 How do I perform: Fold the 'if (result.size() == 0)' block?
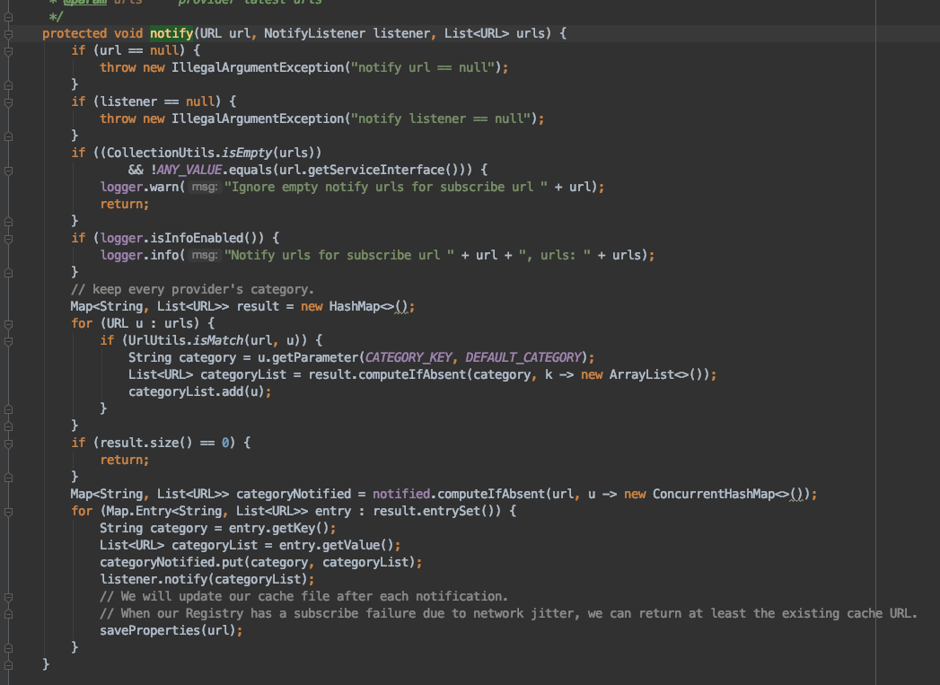(x=8, y=443)
